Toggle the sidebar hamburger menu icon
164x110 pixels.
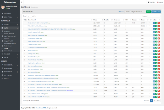[21, 2]
